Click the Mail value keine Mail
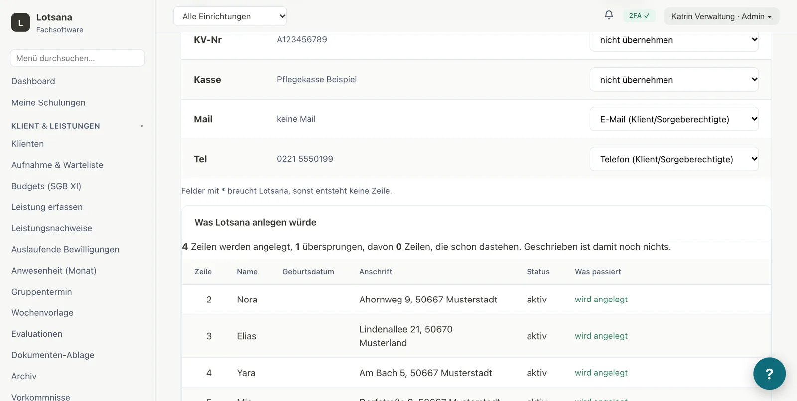Image resolution: width=797 pixels, height=401 pixels. click(296, 119)
